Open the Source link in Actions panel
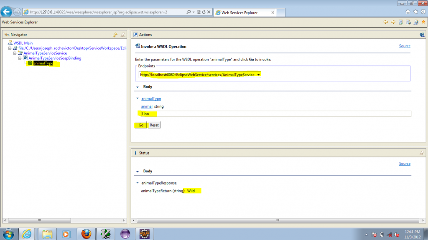Image resolution: width=428 pixels, height=240 pixels. pos(404,46)
